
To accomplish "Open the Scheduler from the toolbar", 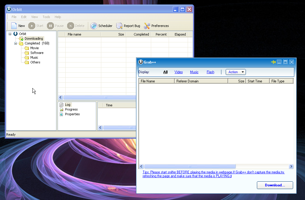I will [94, 26].
